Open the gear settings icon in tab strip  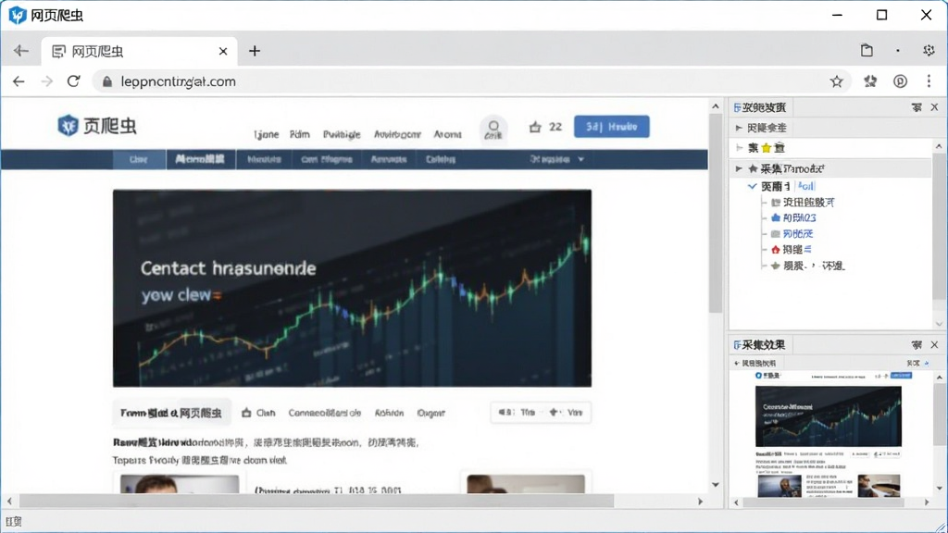[x=929, y=51]
